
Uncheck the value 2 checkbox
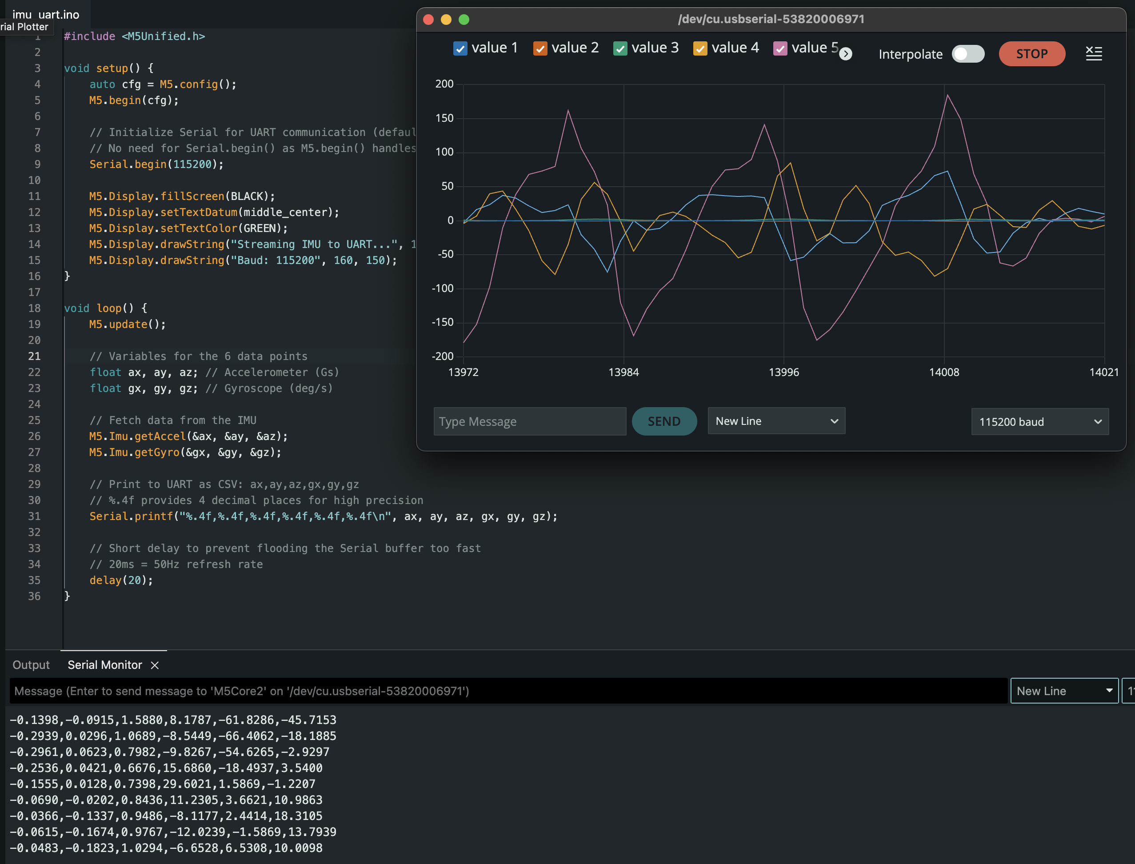540,48
